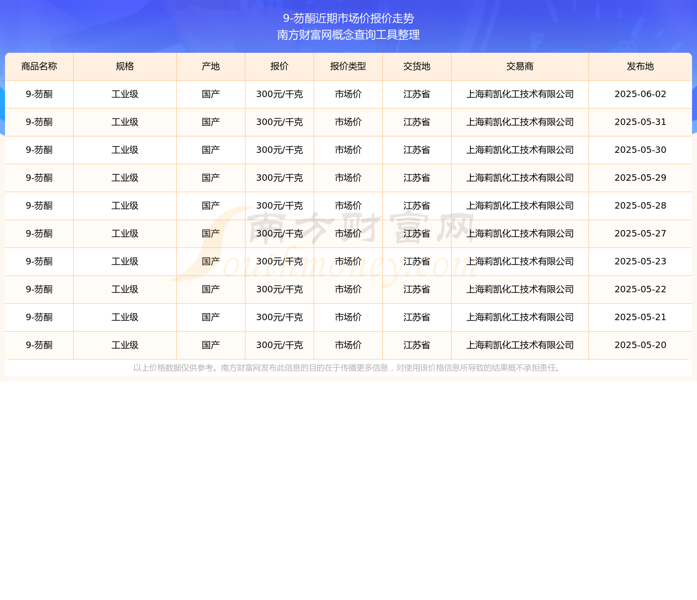Click the 规格 column header
The width and height of the screenshot is (697, 600).
[125, 66]
